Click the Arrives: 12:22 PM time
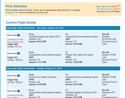126x98 pixels. click(x=74, y=62)
